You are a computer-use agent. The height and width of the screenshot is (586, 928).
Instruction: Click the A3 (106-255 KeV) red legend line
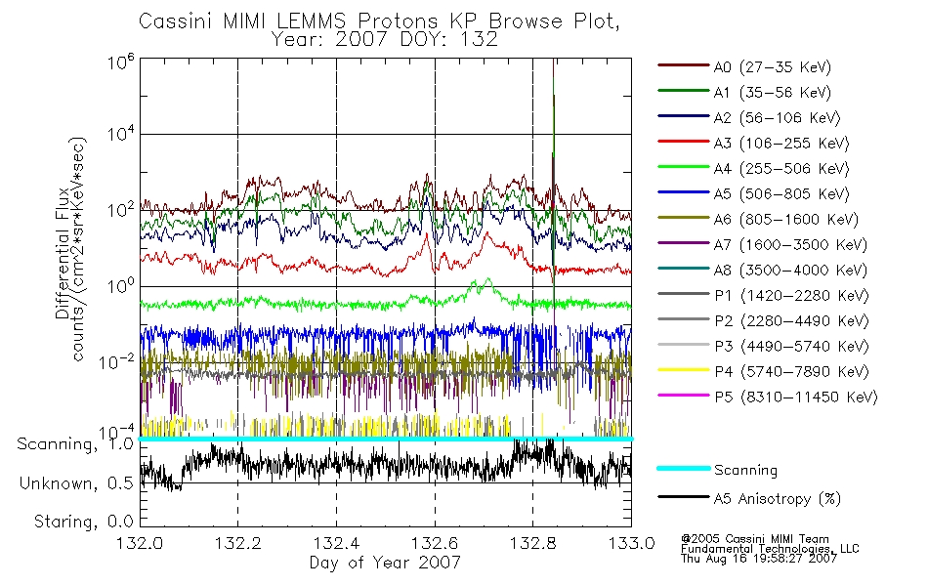[x=684, y=142]
